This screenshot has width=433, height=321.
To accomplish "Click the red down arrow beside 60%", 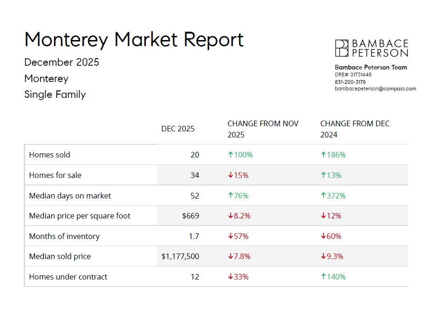I will point(323,237).
